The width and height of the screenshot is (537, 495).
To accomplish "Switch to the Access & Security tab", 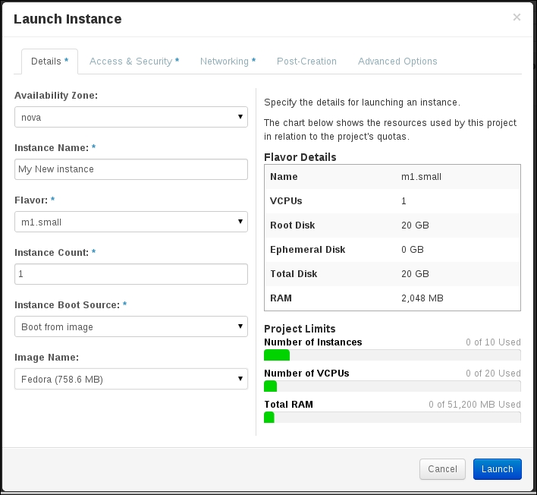I will (x=134, y=61).
